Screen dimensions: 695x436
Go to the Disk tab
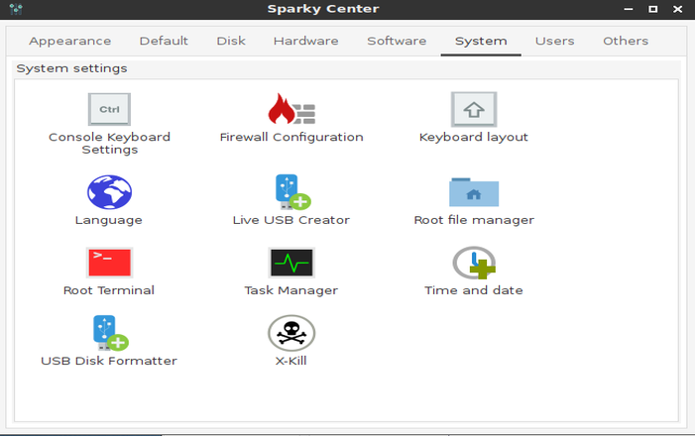[x=231, y=42]
